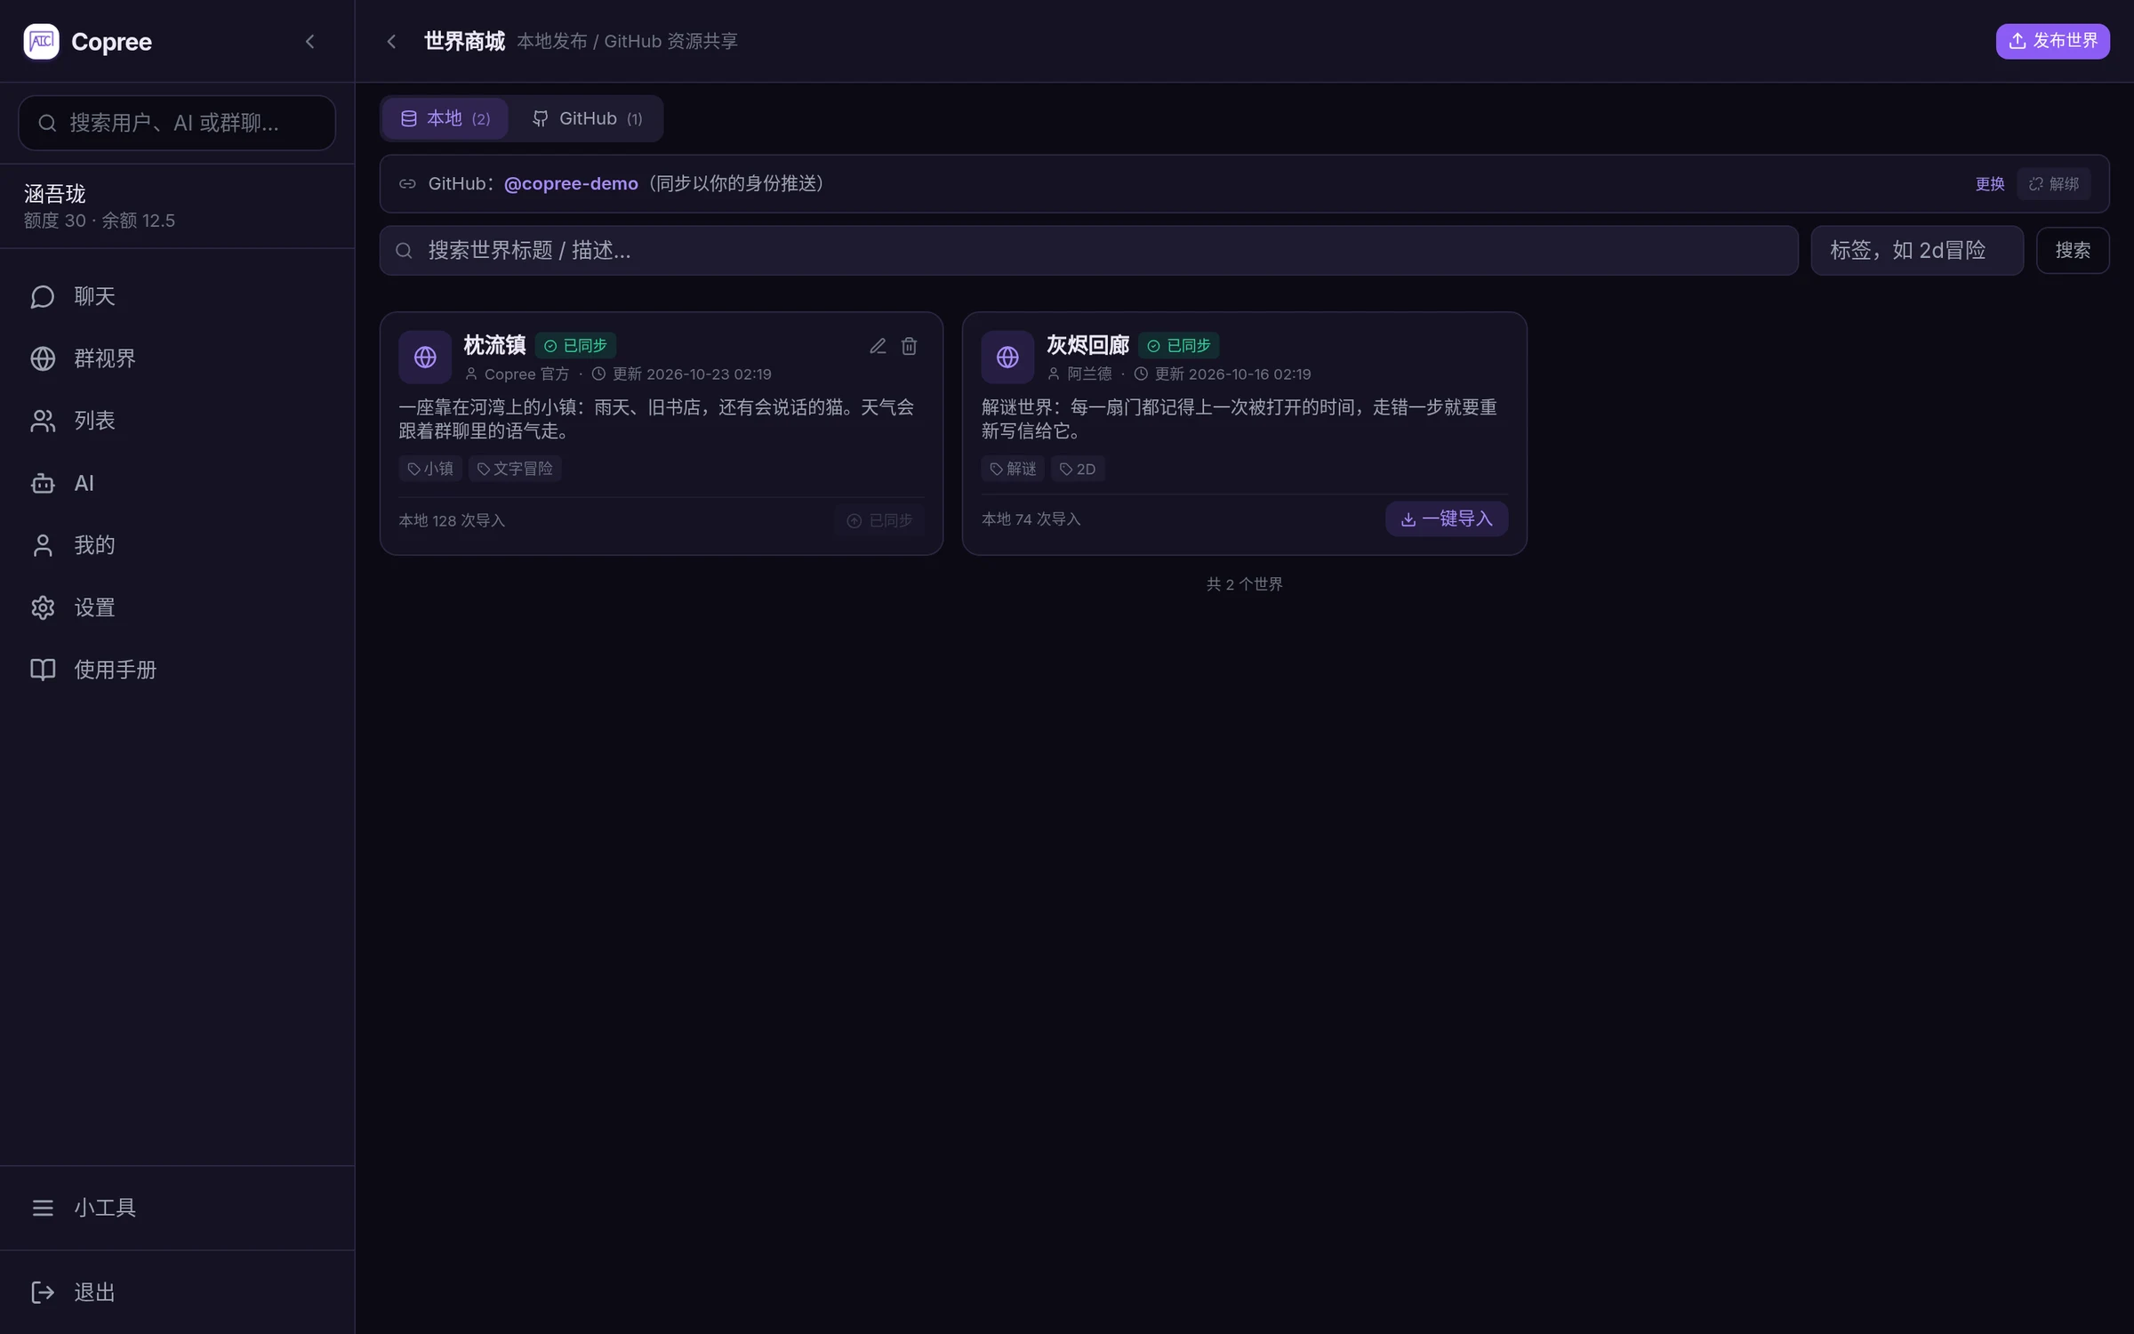Click the 涵吾珑 user profile area
Image resolution: width=2134 pixels, height=1334 pixels.
pyautogui.click(x=177, y=206)
